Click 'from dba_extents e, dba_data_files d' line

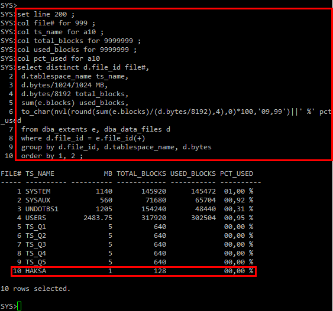click(x=96, y=129)
